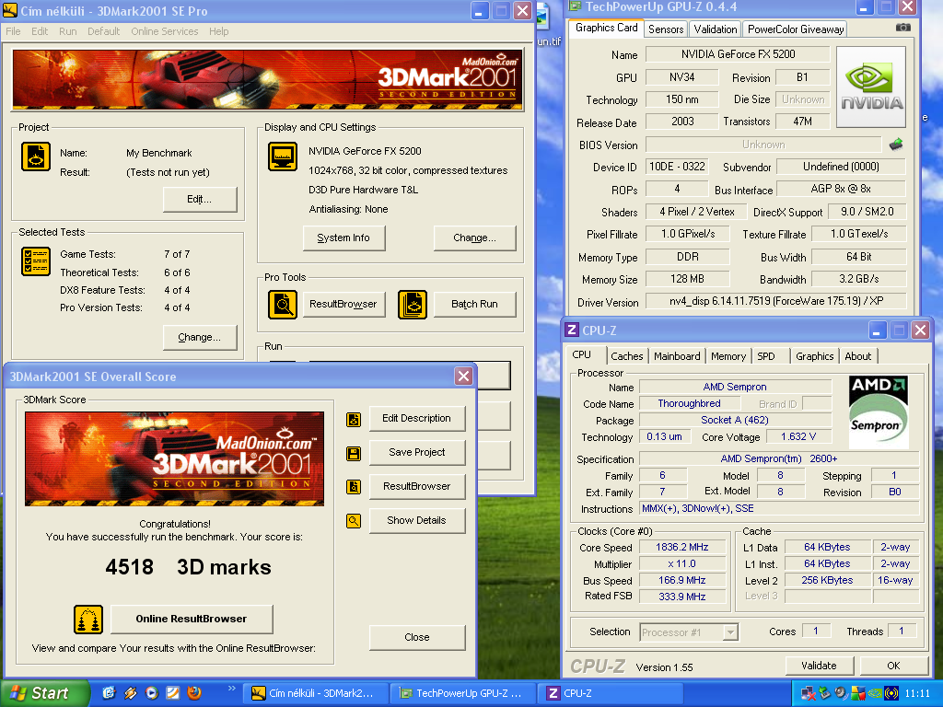This screenshot has height=707, width=943.
Task: Switch to the Sensors tab in GPU-Z
Action: pos(666,29)
